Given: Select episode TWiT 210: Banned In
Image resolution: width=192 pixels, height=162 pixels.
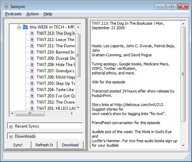Looking at the screenshot, I should pos(55,52).
